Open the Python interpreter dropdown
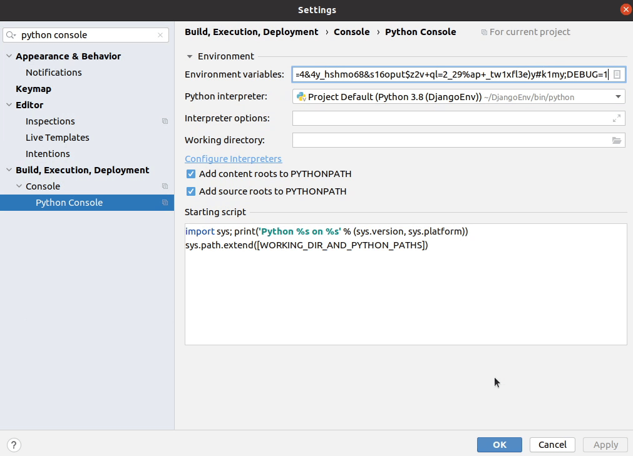The image size is (633, 456). (617, 96)
